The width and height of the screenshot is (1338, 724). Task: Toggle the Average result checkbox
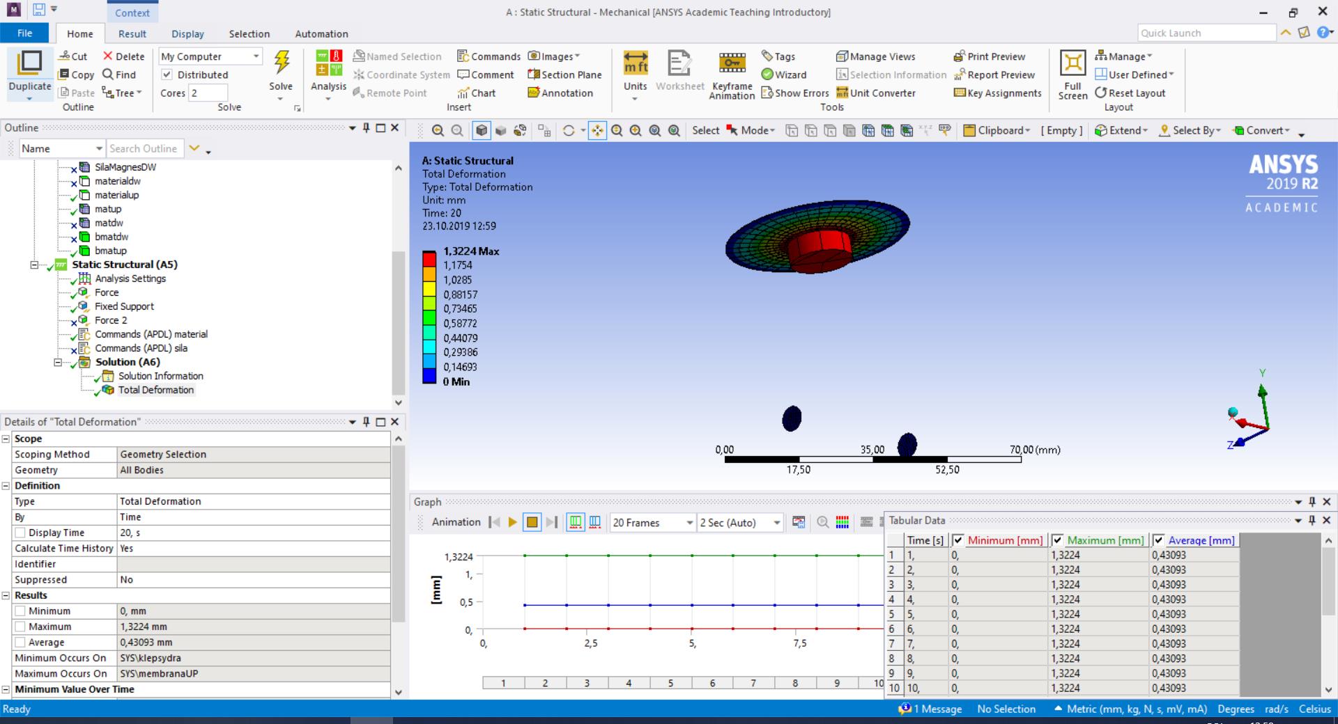pyautogui.click(x=20, y=643)
